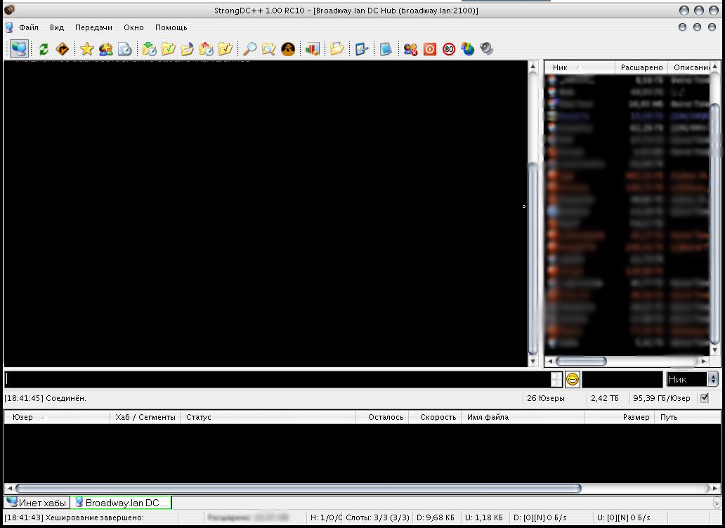Click the green Reconnect arrows icon
The width and height of the screenshot is (725, 528).
coord(44,49)
